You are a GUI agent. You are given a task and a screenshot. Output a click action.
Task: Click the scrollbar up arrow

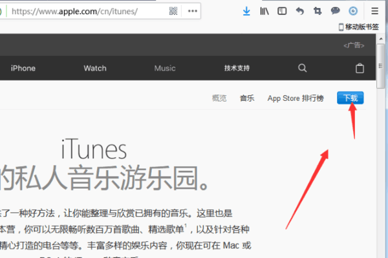click(x=381, y=39)
